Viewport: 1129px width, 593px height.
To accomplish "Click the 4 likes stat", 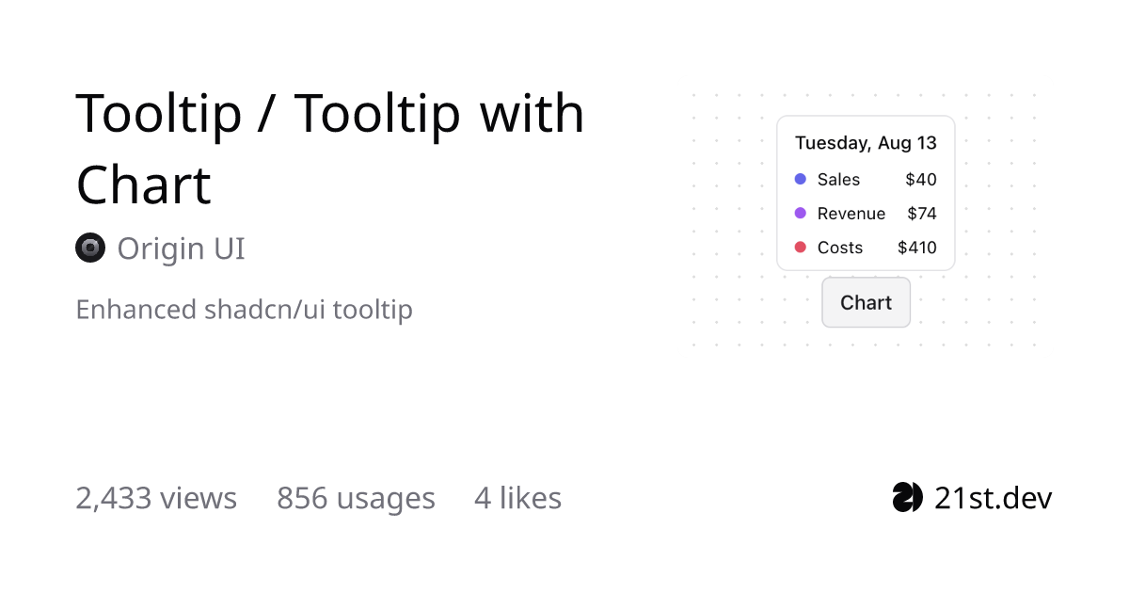I will pos(517,498).
